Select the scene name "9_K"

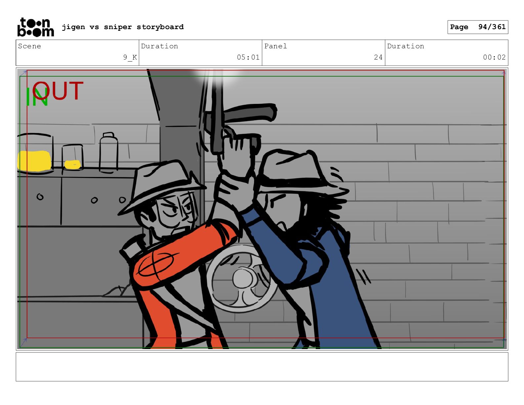coord(130,57)
